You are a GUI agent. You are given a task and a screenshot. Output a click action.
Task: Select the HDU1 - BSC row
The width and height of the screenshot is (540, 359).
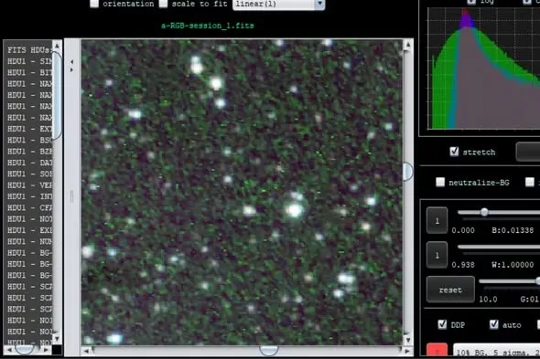click(29, 141)
